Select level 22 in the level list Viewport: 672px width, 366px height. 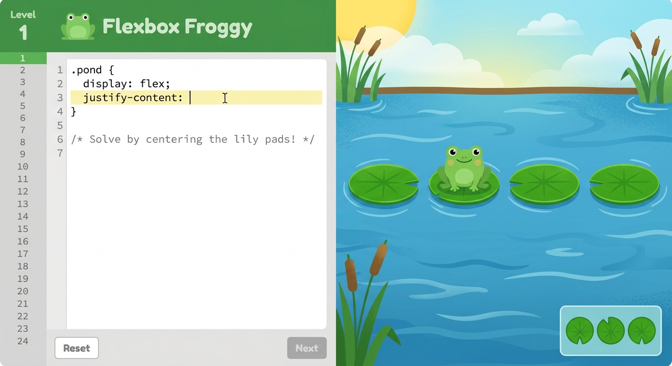23,316
